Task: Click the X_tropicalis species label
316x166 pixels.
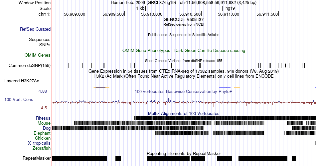Action: [39, 143]
